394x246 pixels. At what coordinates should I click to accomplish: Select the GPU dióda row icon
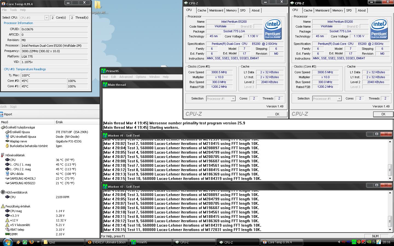(x=7, y=174)
